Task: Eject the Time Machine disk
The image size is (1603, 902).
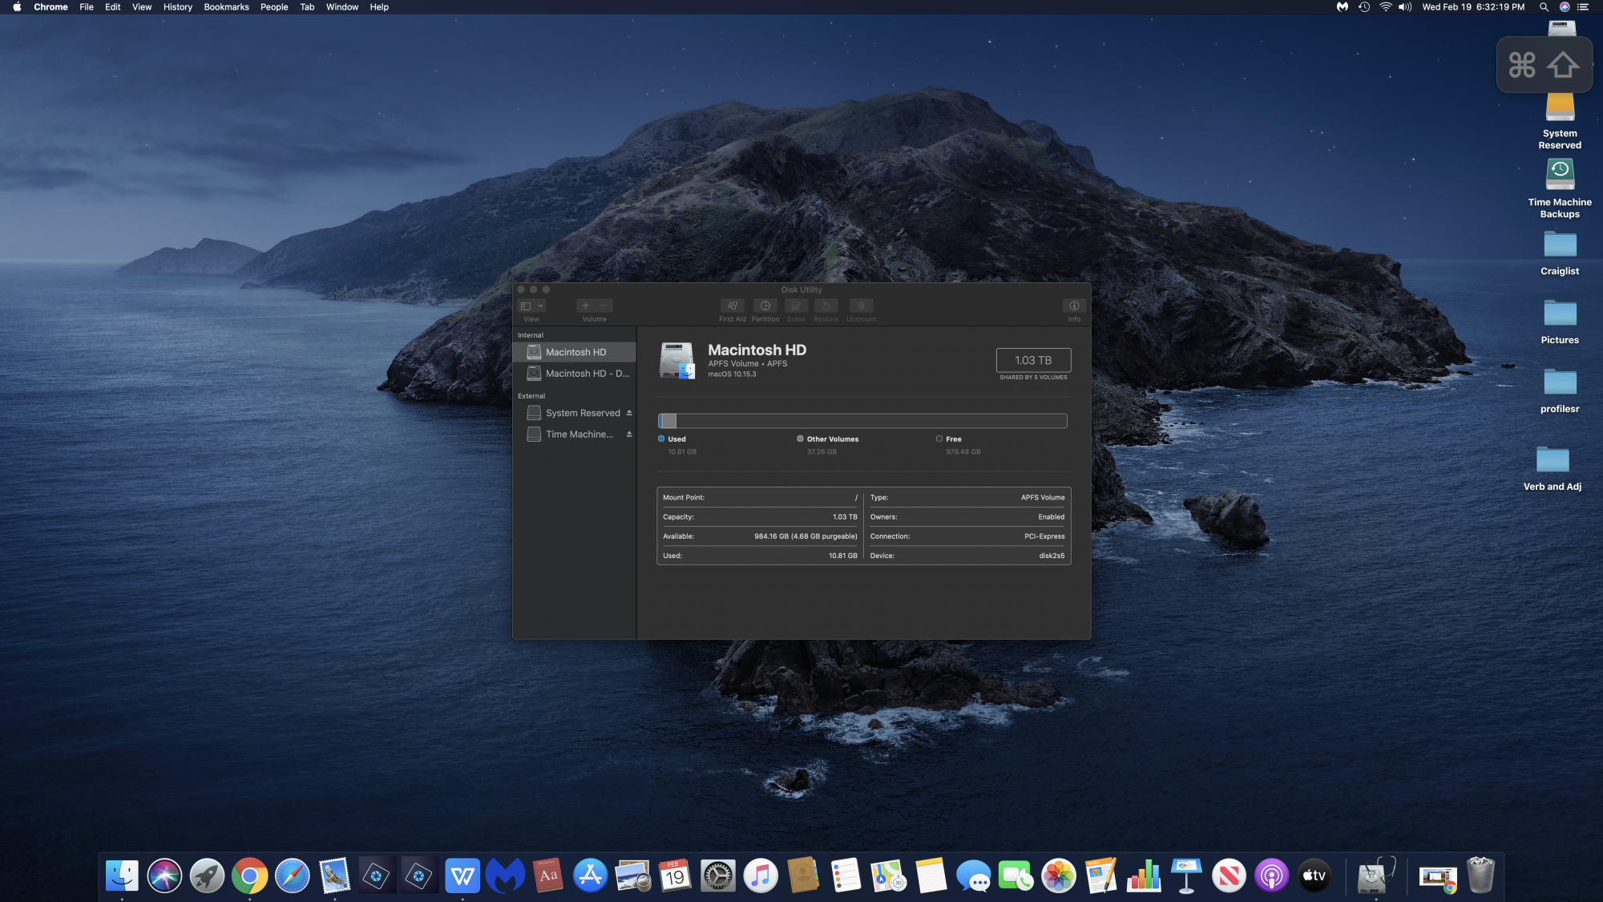Action: click(x=629, y=435)
